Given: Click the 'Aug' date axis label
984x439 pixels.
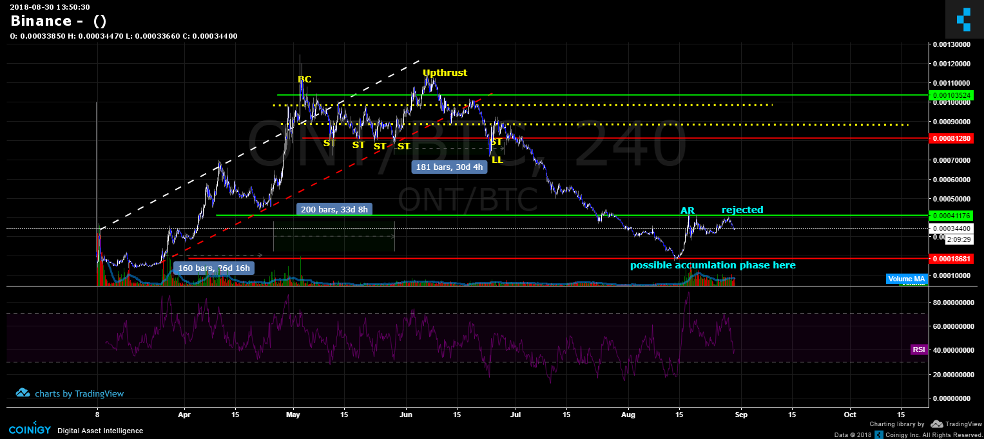Looking at the screenshot, I should pos(628,415).
